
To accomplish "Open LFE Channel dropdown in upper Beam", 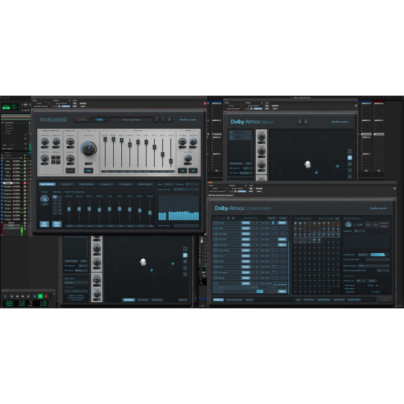I will click(248, 168).
